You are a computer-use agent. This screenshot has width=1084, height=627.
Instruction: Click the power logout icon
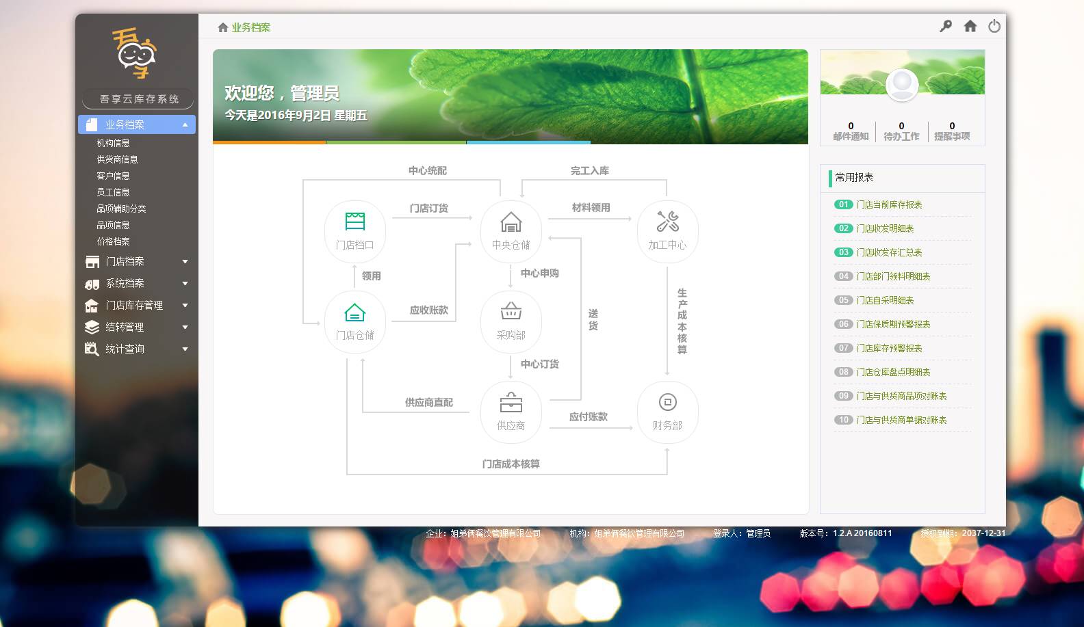994,27
